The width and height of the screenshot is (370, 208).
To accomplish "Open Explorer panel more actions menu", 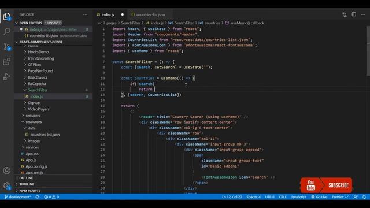I will pyautogui.click(x=85, y=14).
